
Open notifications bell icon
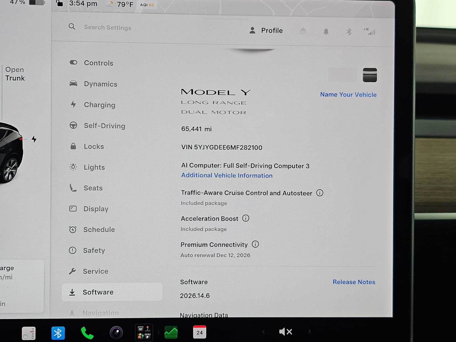tap(326, 32)
